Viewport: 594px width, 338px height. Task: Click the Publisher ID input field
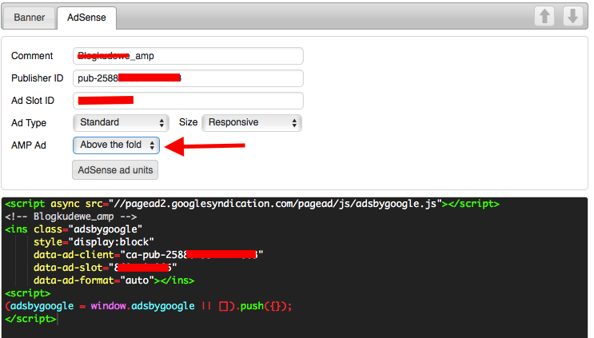pyautogui.click(x=188, y=78)
